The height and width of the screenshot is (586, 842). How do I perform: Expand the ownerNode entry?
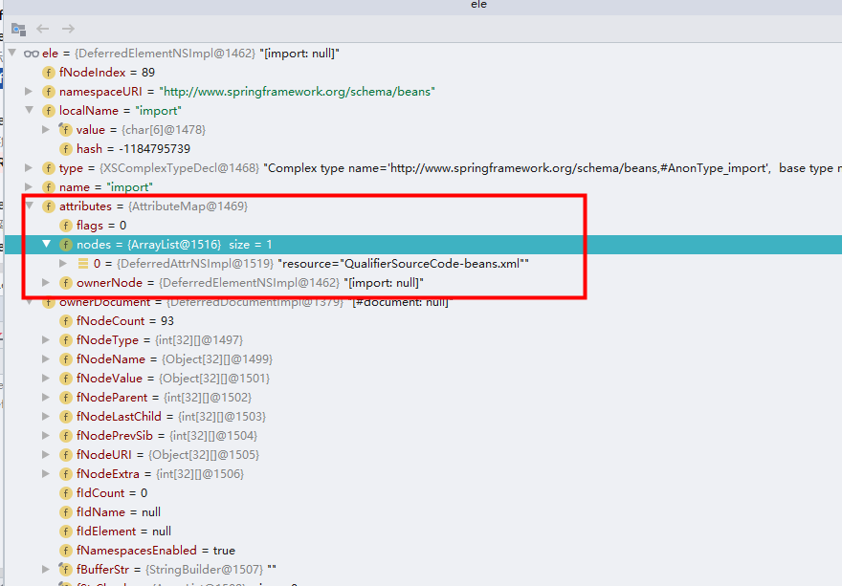pyautogui.click(x=47, y=283)
